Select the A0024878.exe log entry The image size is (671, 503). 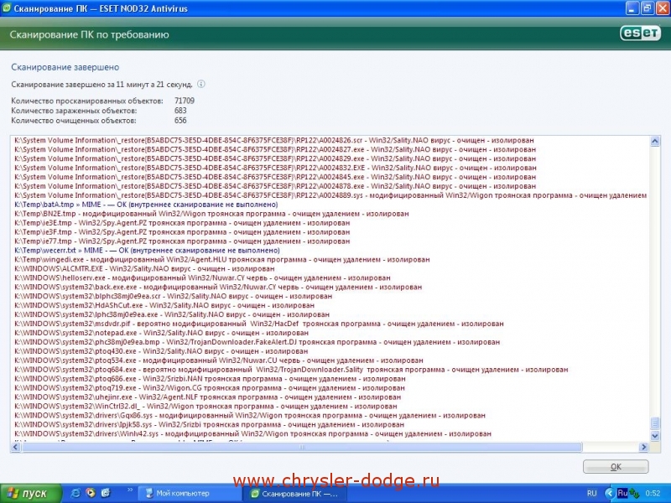(x=275, y=186)
